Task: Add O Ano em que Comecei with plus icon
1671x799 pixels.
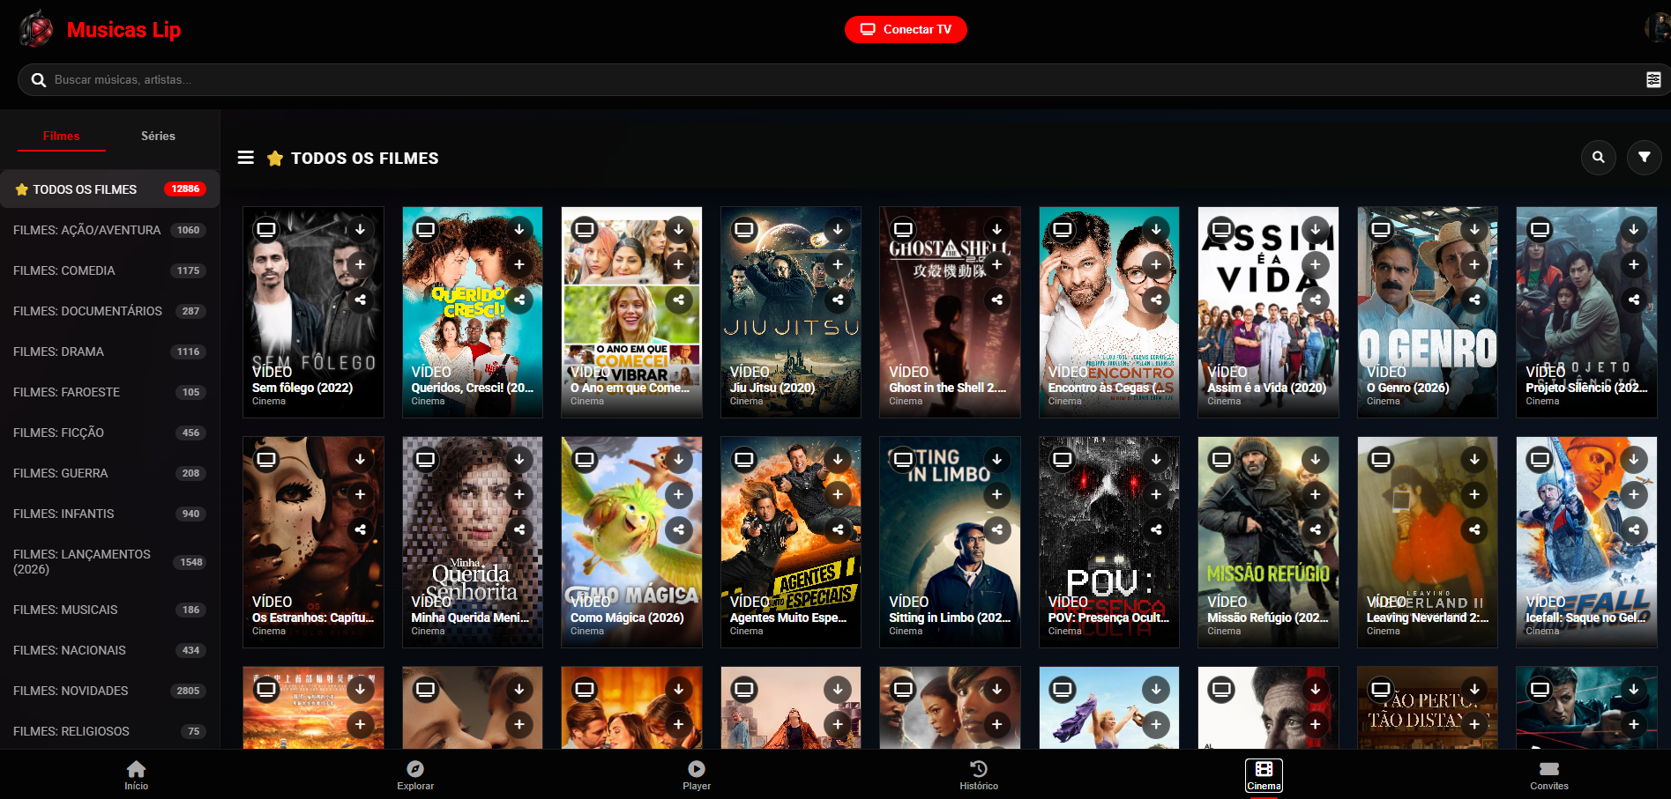Action: pyautogui.click(x=678, y=264)
